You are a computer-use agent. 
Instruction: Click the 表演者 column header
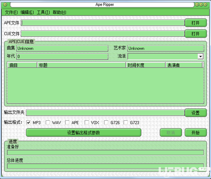(184, 65)
